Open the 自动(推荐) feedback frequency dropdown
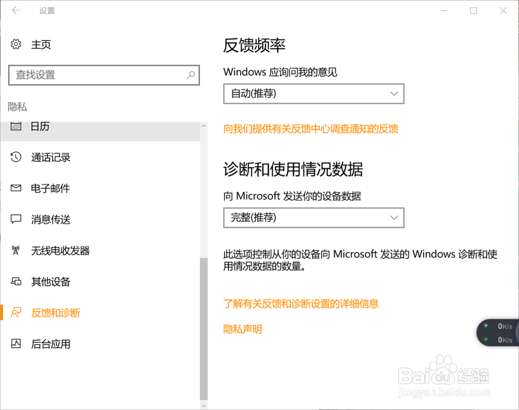The height and width of the screenshot is (410, 519). coord(314,93)
